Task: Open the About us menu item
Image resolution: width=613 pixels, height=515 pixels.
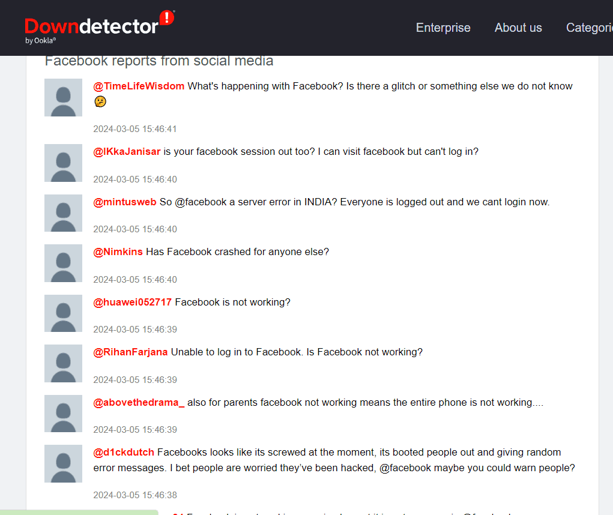Action: [518, 28]
